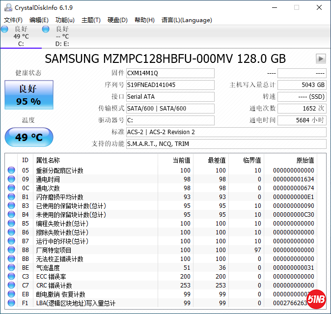Click status orb for CRC 错误计数 row
This screenshot has width=331, height=314.
tap(11, 285)
